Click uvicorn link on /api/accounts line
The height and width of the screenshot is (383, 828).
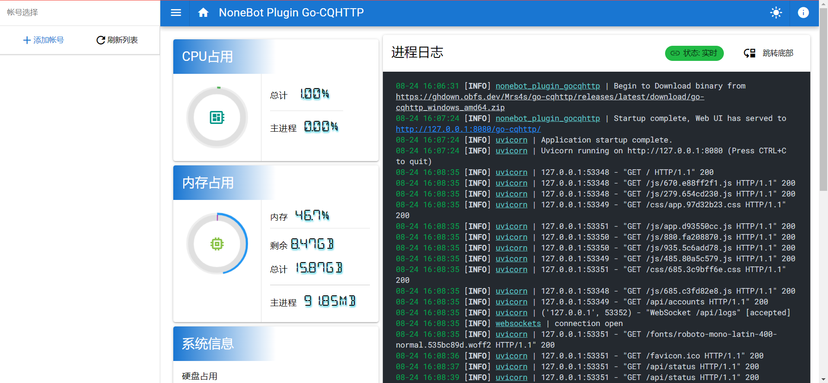pyautogui.click(x=511, y=302)
